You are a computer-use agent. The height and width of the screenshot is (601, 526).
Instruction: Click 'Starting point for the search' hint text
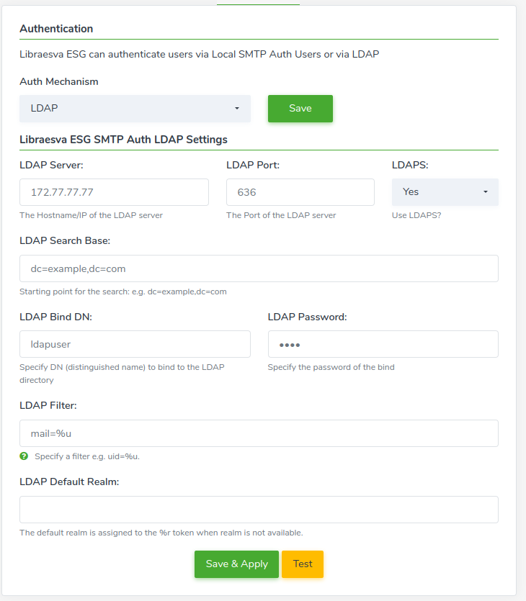pyautogui.click(x=123, y=292)
